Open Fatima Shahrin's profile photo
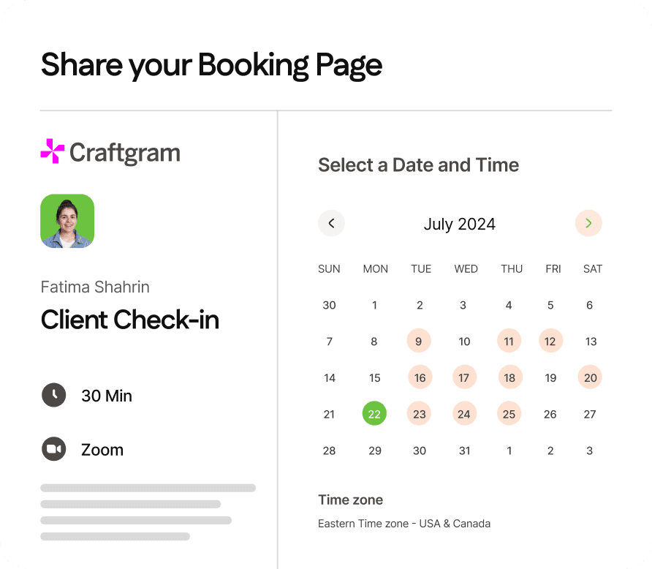The height and width of the screenshot is (569, 652). [x=67, y=222]
